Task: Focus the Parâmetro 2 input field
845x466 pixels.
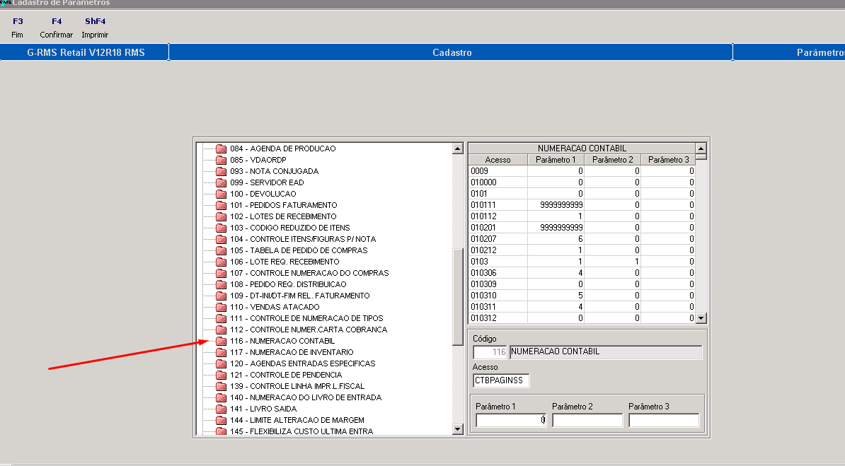Action: click(x=587, y=420)
